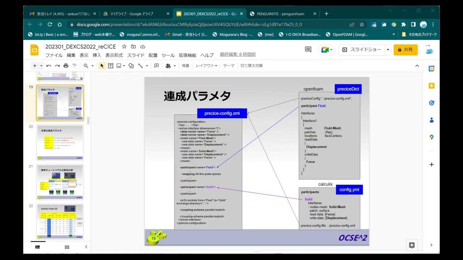Show hidden bookmarks chevron
The image size is (463, 260).
pos(394,35)
